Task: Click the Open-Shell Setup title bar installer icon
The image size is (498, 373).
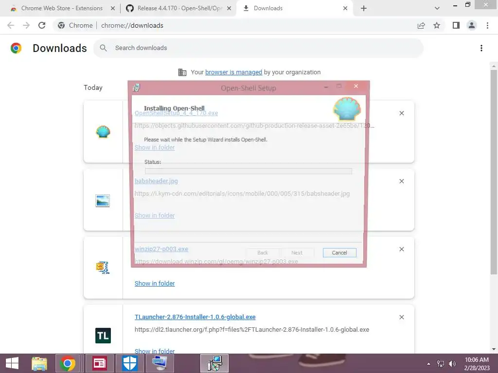Action: click(x=137, y=88)
